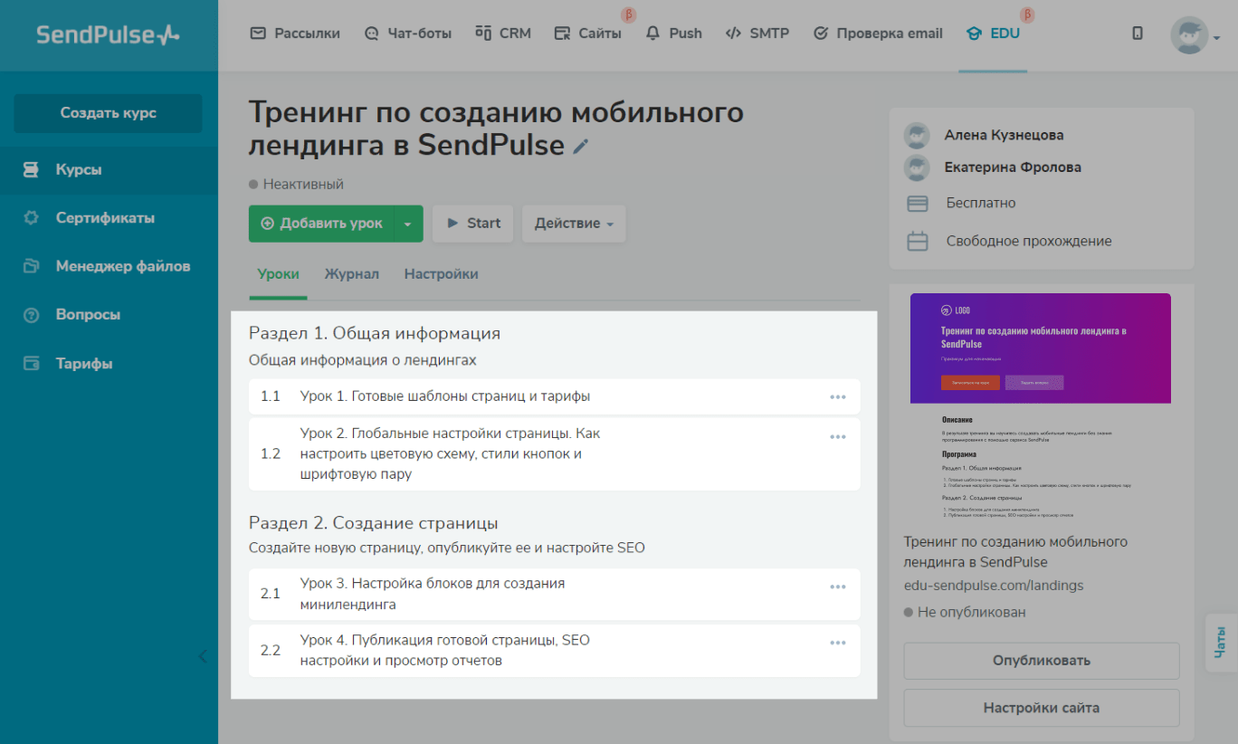Open Тарифы in the sidebar

[84, 364]
